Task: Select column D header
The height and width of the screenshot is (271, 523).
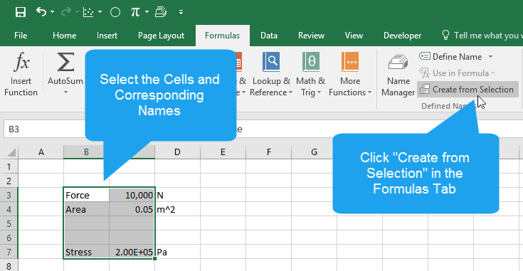Action: click(x=177, y=152)
